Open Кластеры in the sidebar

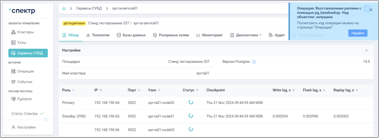(25, 32)
